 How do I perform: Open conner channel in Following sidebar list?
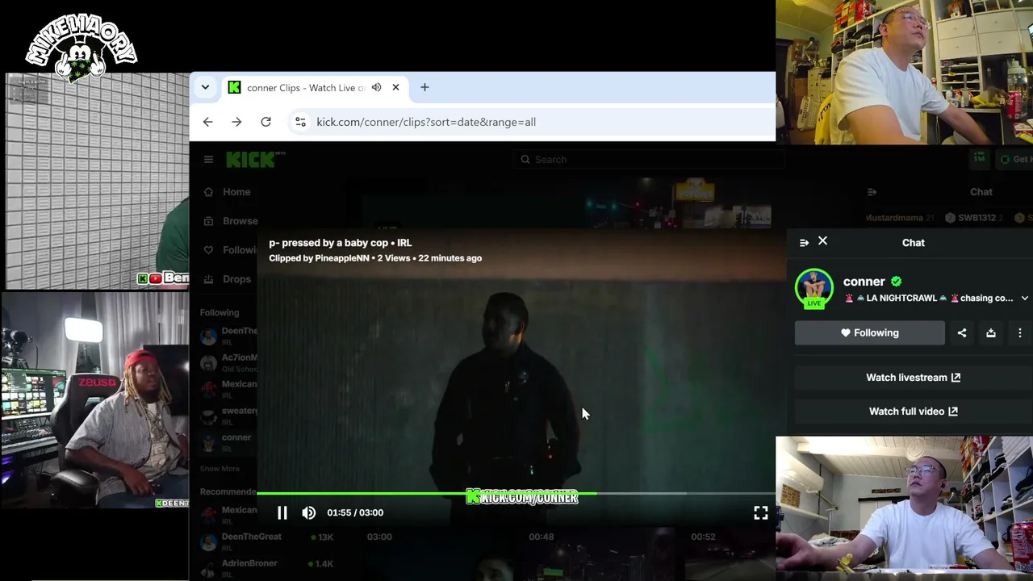pos(228,441)
